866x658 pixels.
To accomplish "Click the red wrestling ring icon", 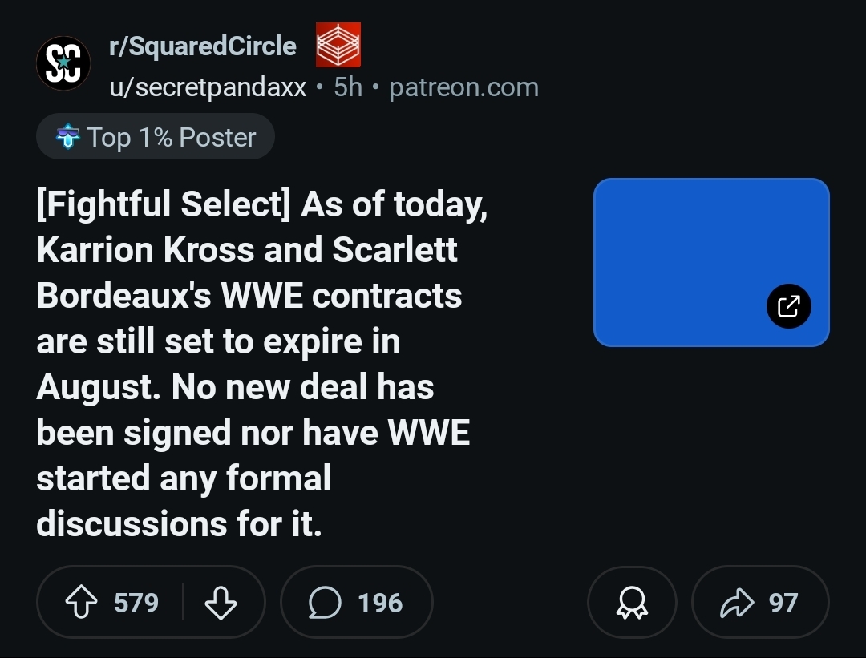I will pyautogui.click(x=338, y=45).
